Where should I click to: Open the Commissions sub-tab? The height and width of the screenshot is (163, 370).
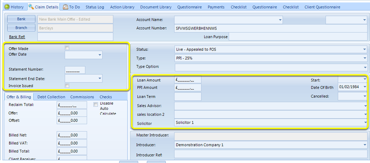82,97
